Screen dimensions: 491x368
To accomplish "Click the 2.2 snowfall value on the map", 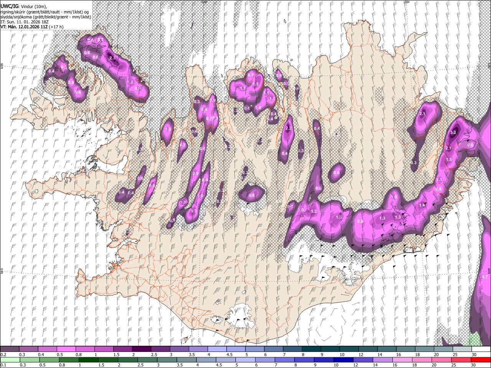I will point(289,128).
